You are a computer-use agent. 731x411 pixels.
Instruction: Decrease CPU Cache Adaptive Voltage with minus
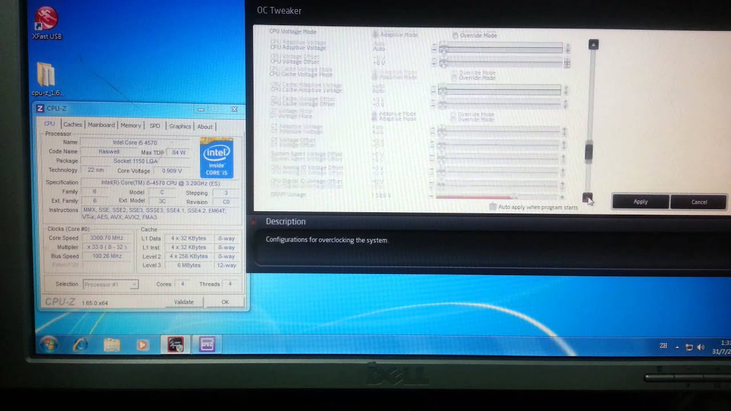434,90
